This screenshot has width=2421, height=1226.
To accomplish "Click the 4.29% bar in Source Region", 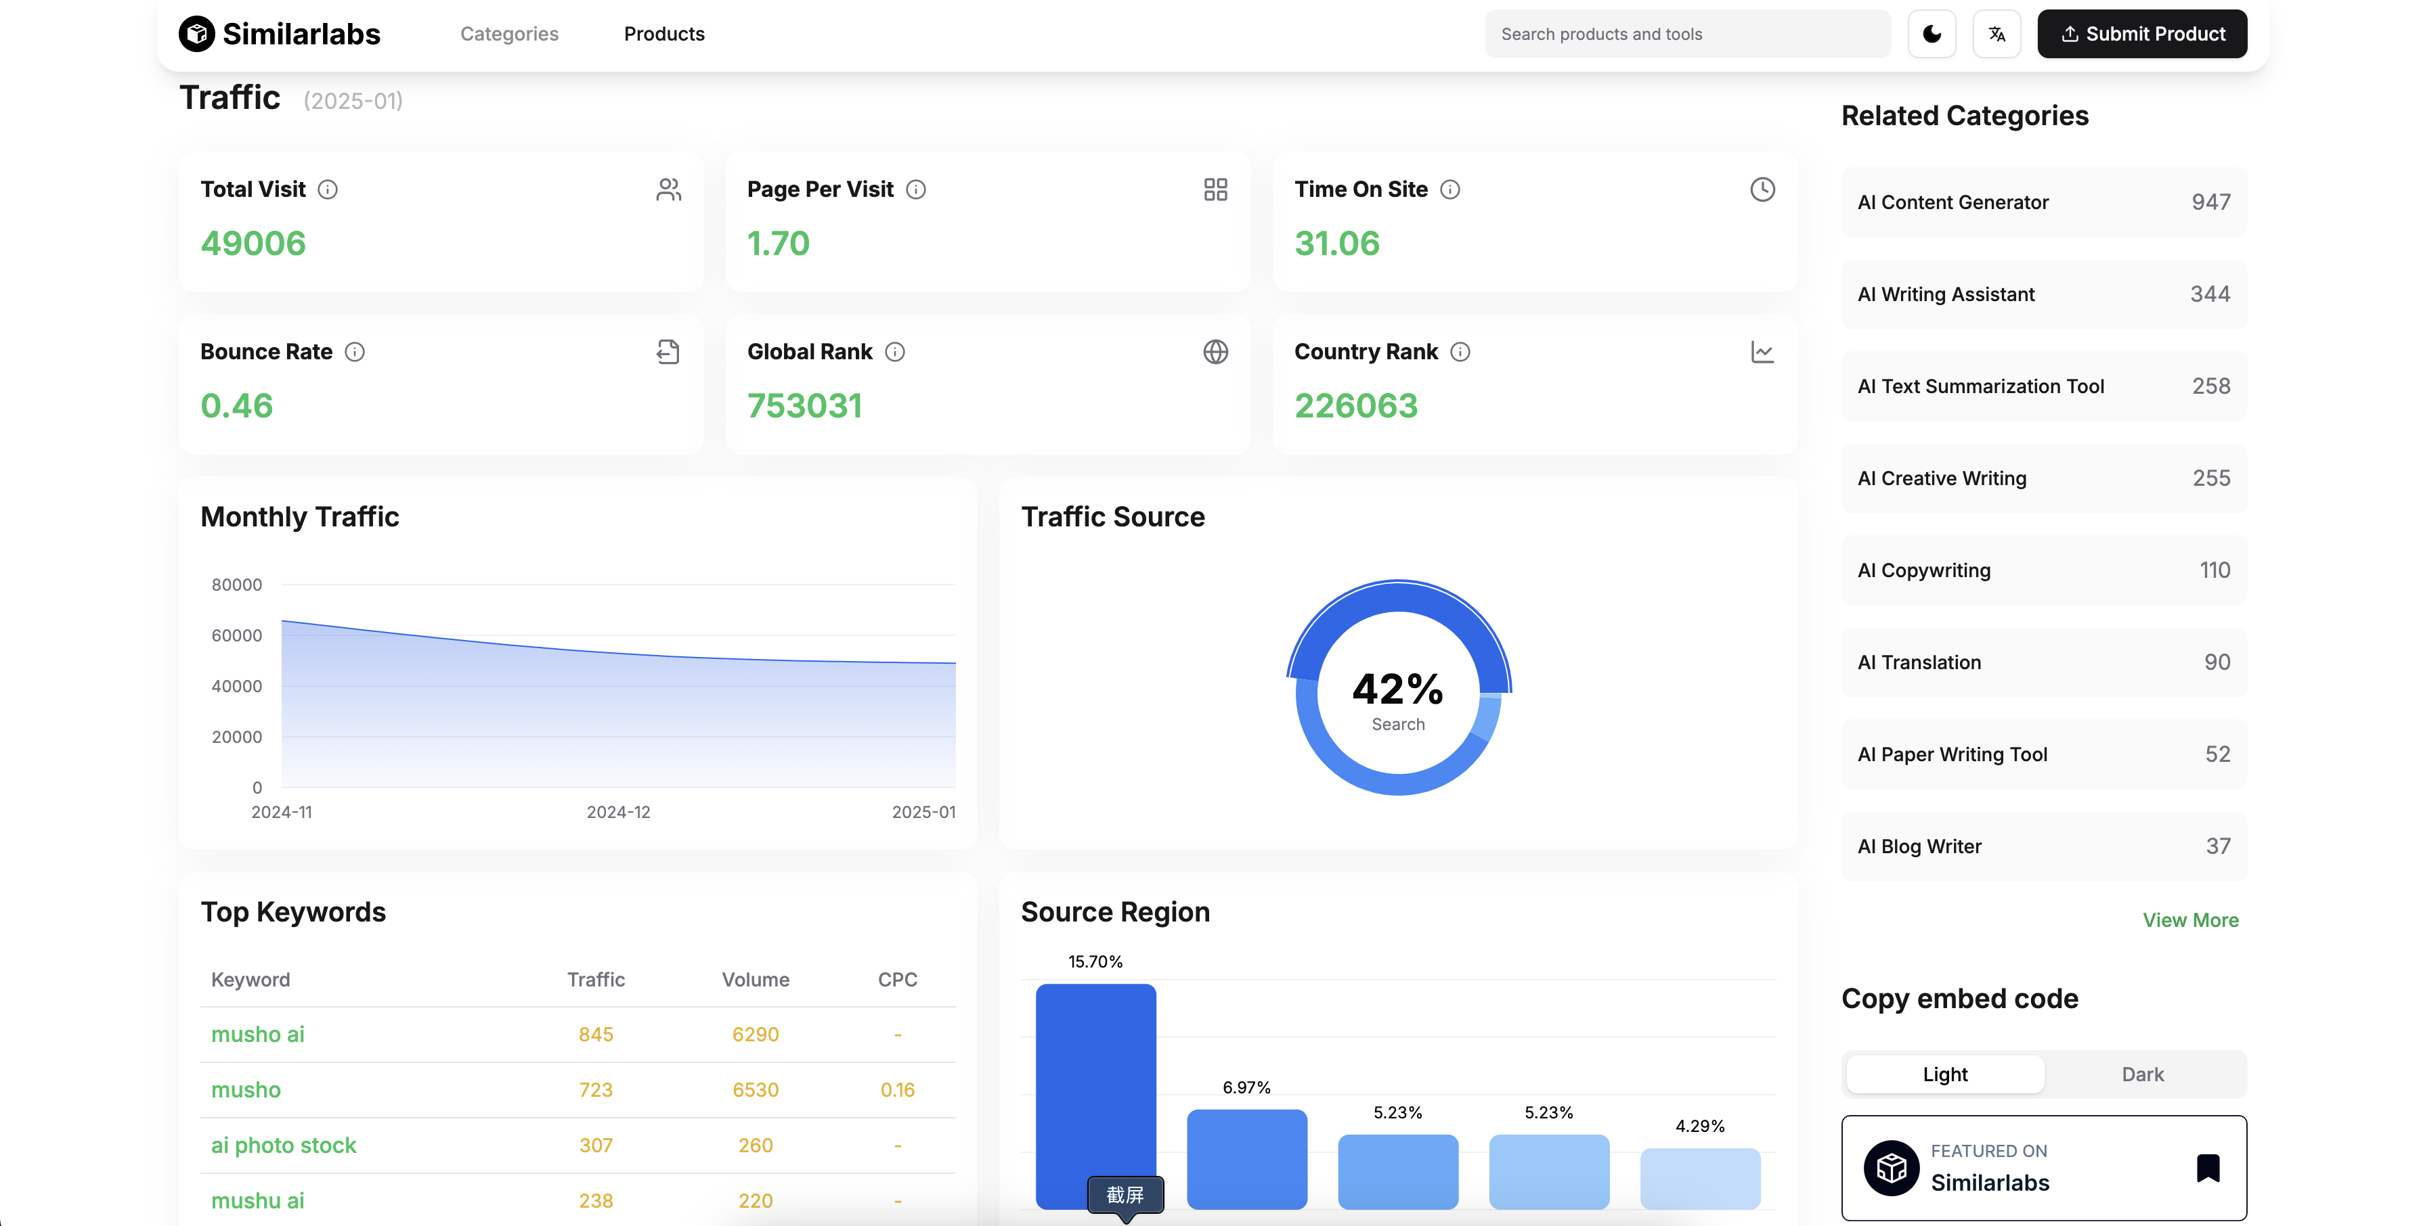I will (x=1699, y=1179).
